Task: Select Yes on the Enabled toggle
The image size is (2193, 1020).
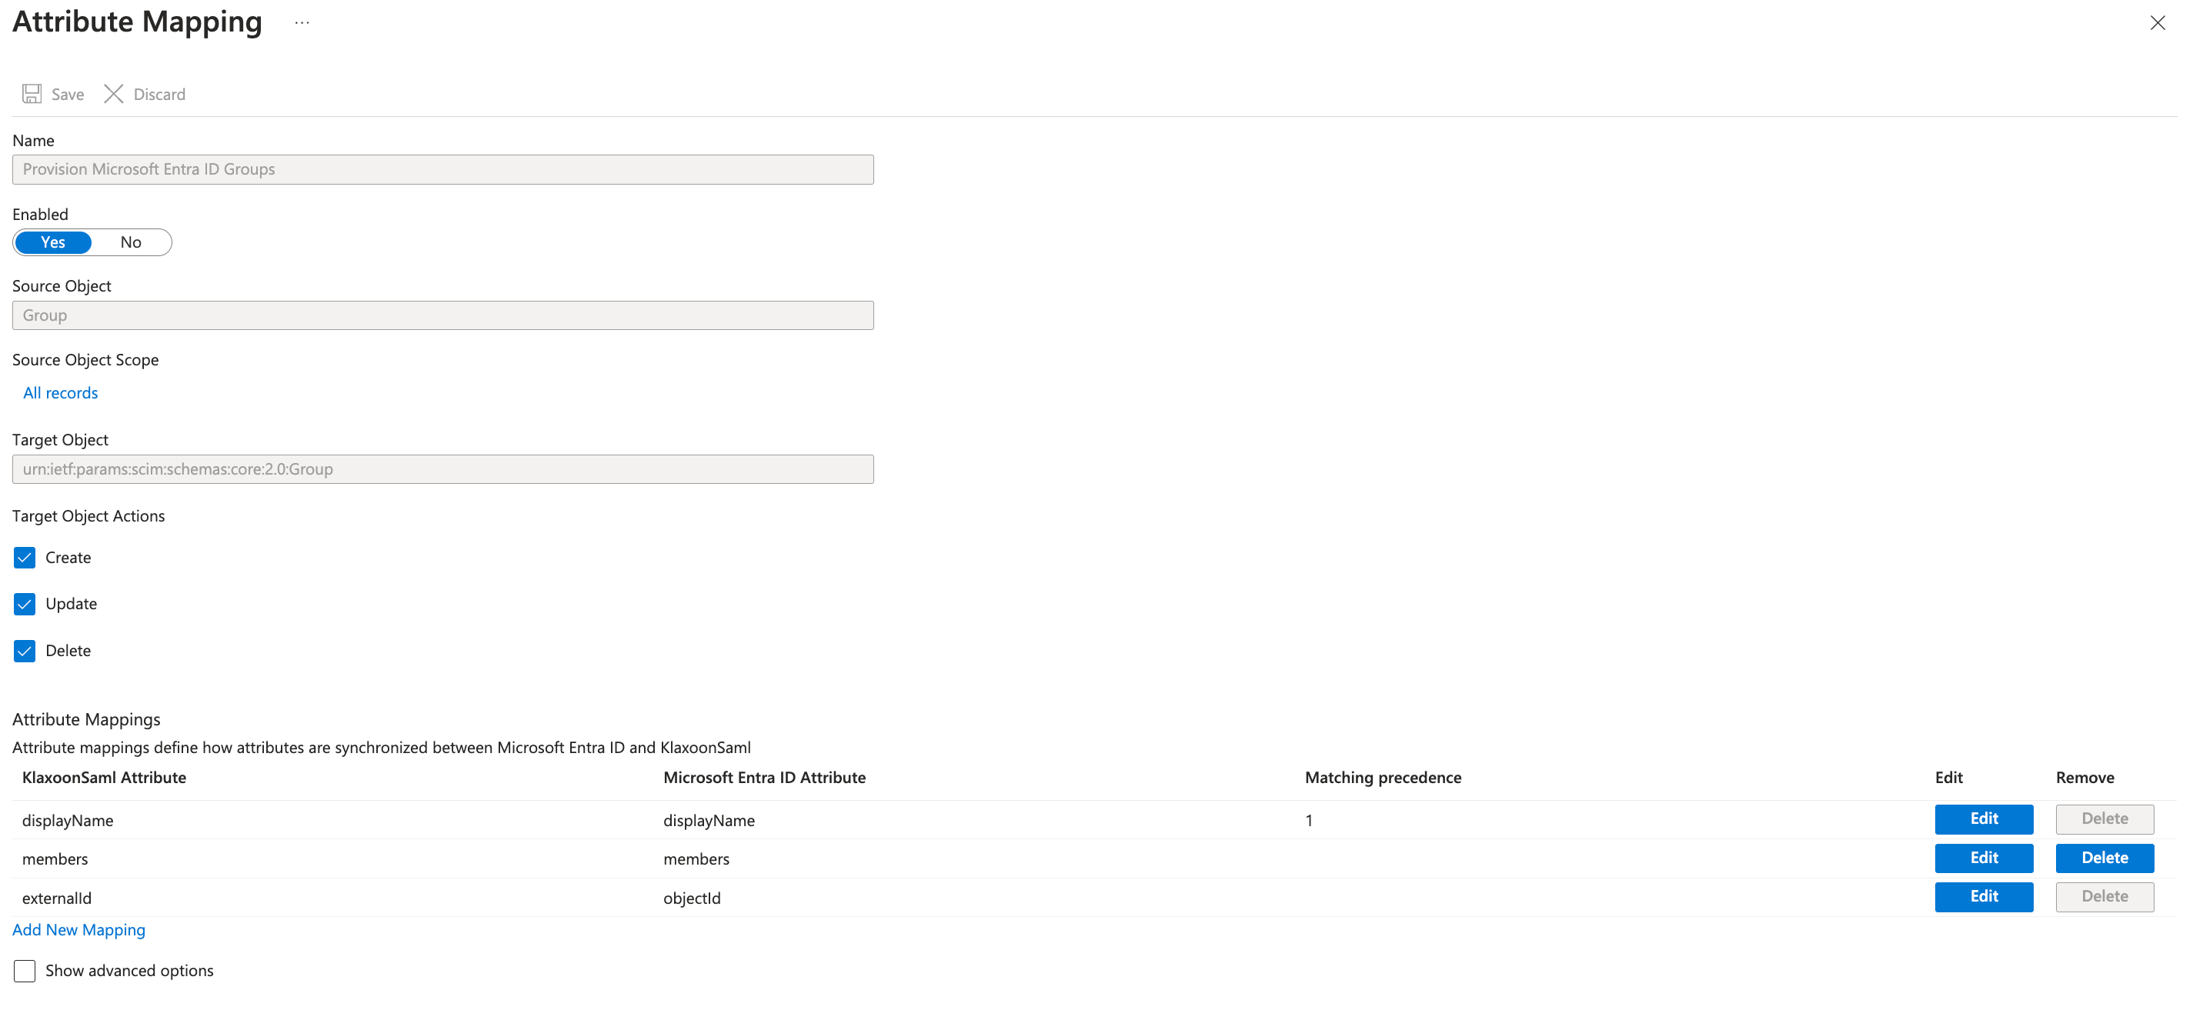Action: [x=53, y=242]
